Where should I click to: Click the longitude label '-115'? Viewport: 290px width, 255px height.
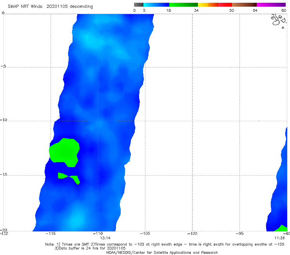click(51, 233)
